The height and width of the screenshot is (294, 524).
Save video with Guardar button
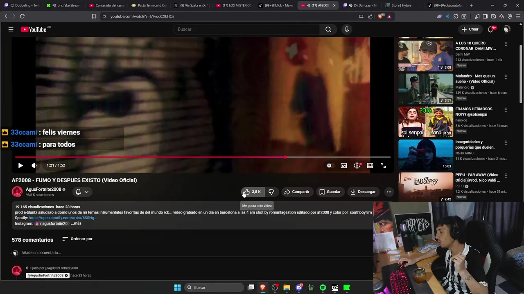pos(330,192)
